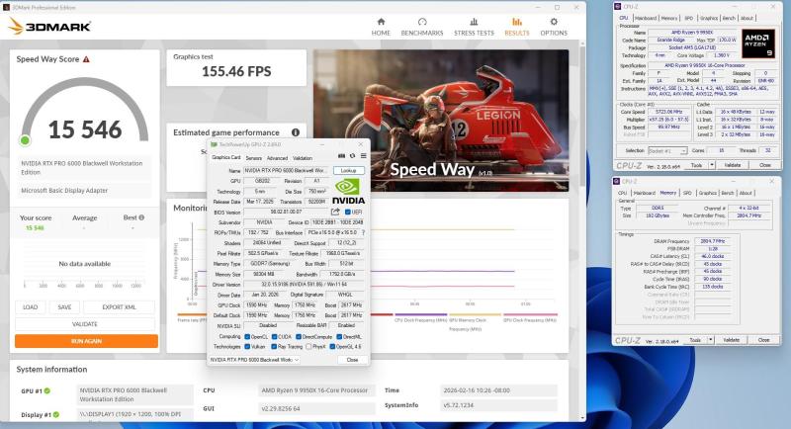Toggle the UEFI checkbox in GPU-Z
791x429 pixels.
click(x=346, y=212)
